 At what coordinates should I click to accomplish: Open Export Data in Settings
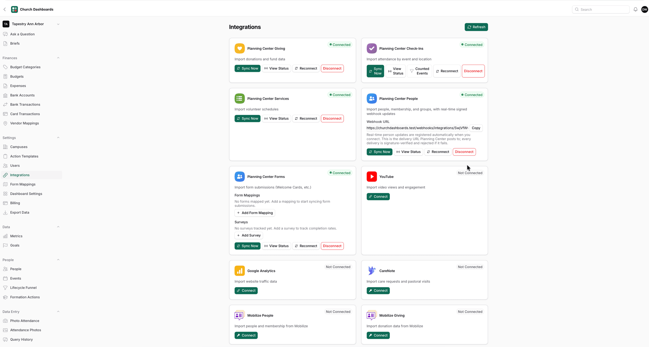[31, 212]
